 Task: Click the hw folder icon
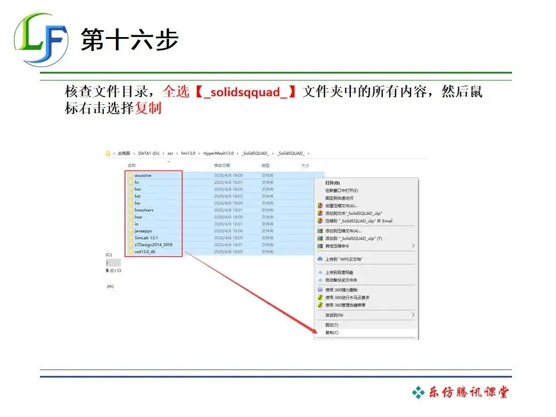pos(130,203)
